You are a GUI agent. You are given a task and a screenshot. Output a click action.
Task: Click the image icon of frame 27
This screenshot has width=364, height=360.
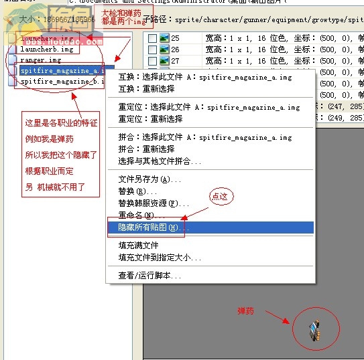click(164, 61)
